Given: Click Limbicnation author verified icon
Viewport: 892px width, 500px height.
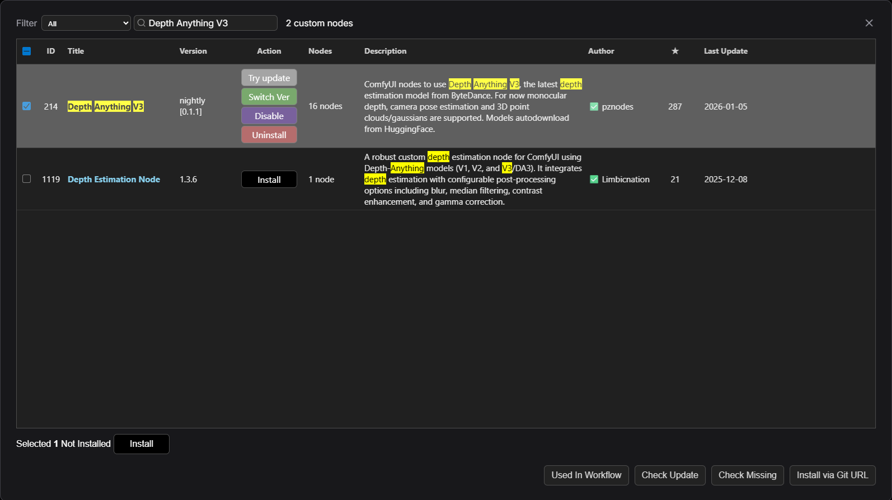Looking at the screenshot, I should (594, 180).
